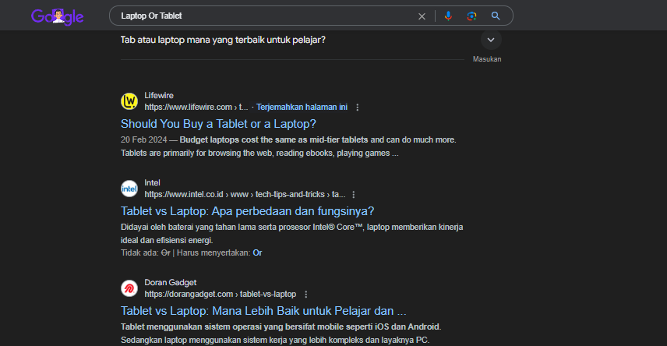
Task: Open the dorangadget.com URL breadcrumb
Action: [x=220, y=294]
